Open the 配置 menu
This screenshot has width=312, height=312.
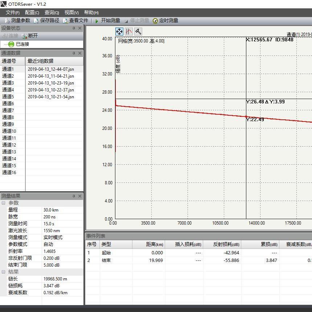[32, 13]
